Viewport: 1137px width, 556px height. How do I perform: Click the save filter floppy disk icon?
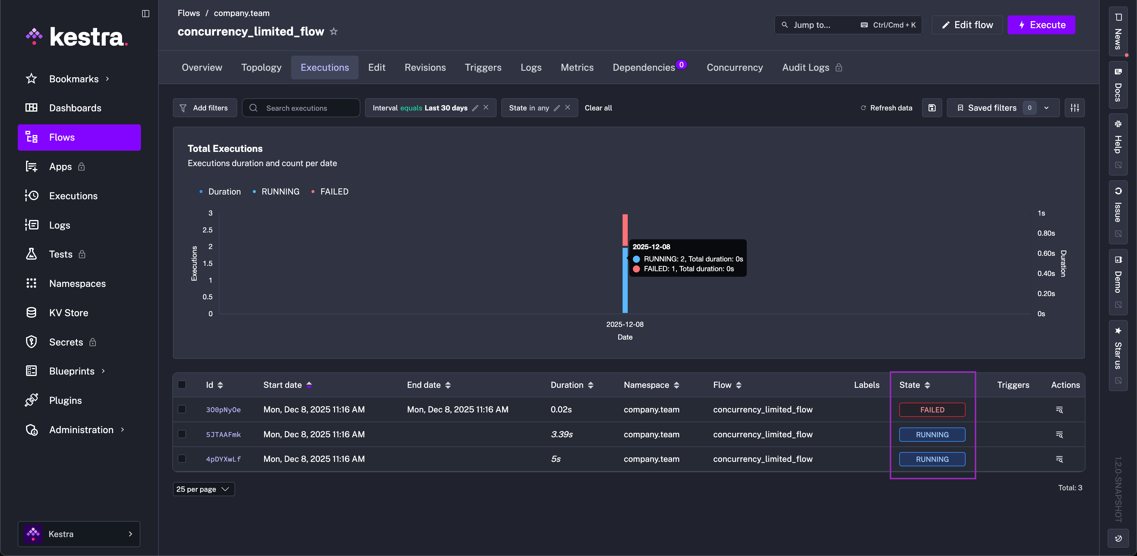pos(932,108)
